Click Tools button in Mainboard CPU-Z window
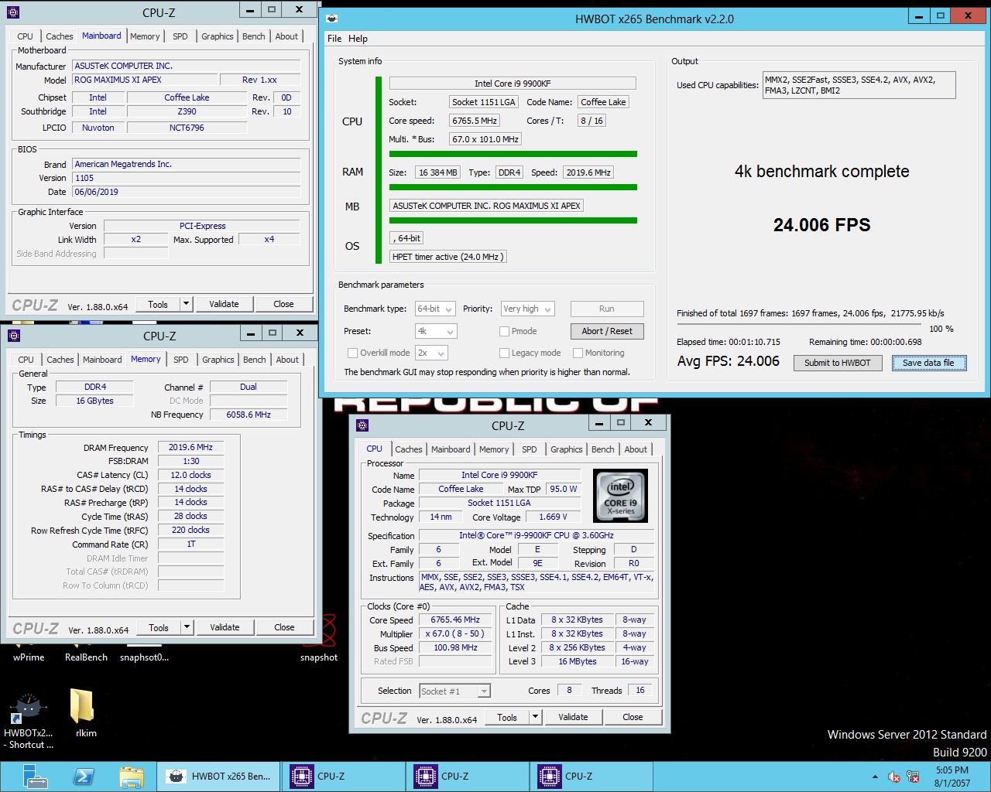 [x=158, y=304]
